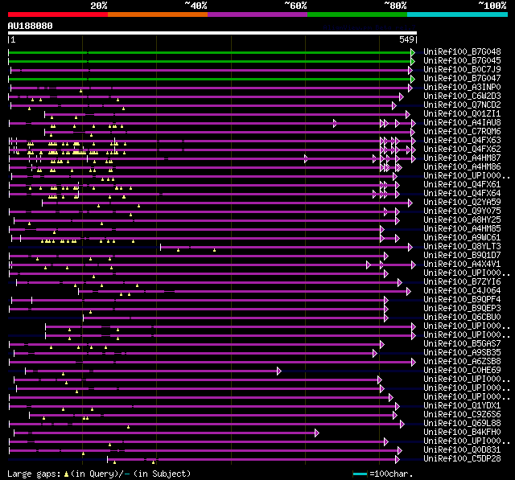The image size is (515, 480).
Task: Click the UniRef100_Q69L88 identifier
Action: 462,424
